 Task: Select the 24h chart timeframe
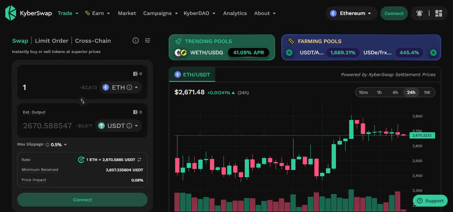click(411, 92)
